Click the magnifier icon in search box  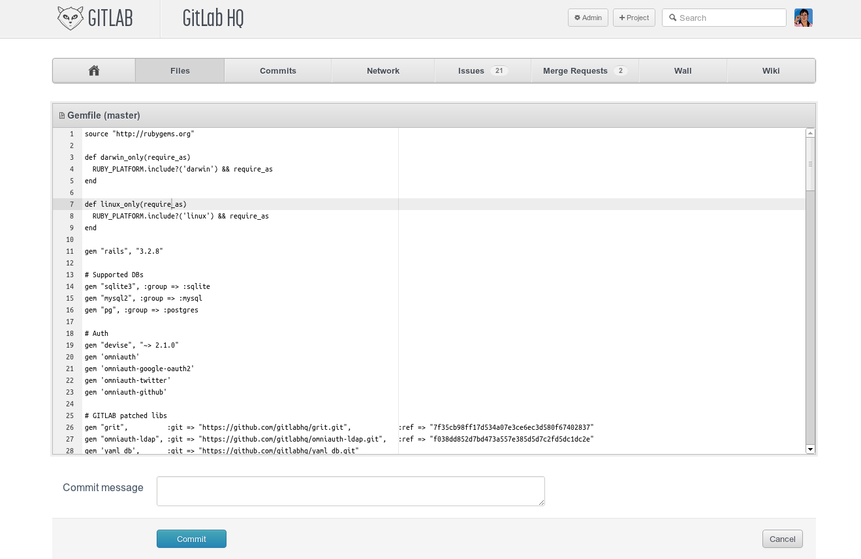click(x=672, y=18)
